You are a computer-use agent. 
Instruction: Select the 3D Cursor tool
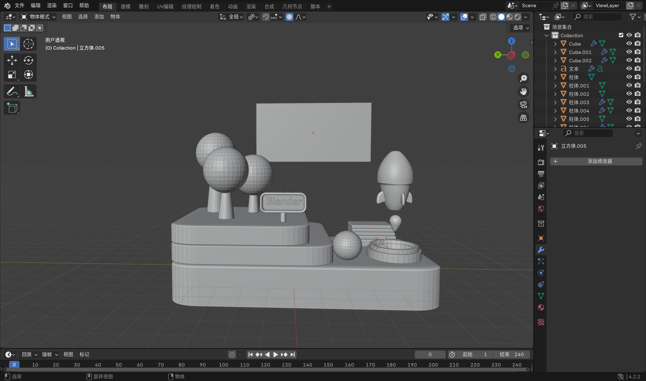click(28, 44)
